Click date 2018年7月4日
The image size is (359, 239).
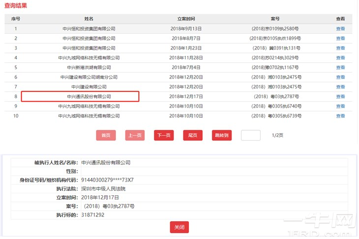(x=186, y=67)
